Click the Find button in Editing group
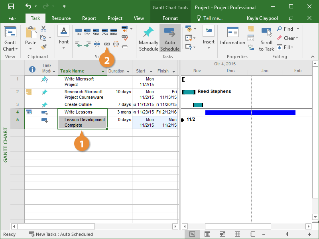 click(288, 29)
